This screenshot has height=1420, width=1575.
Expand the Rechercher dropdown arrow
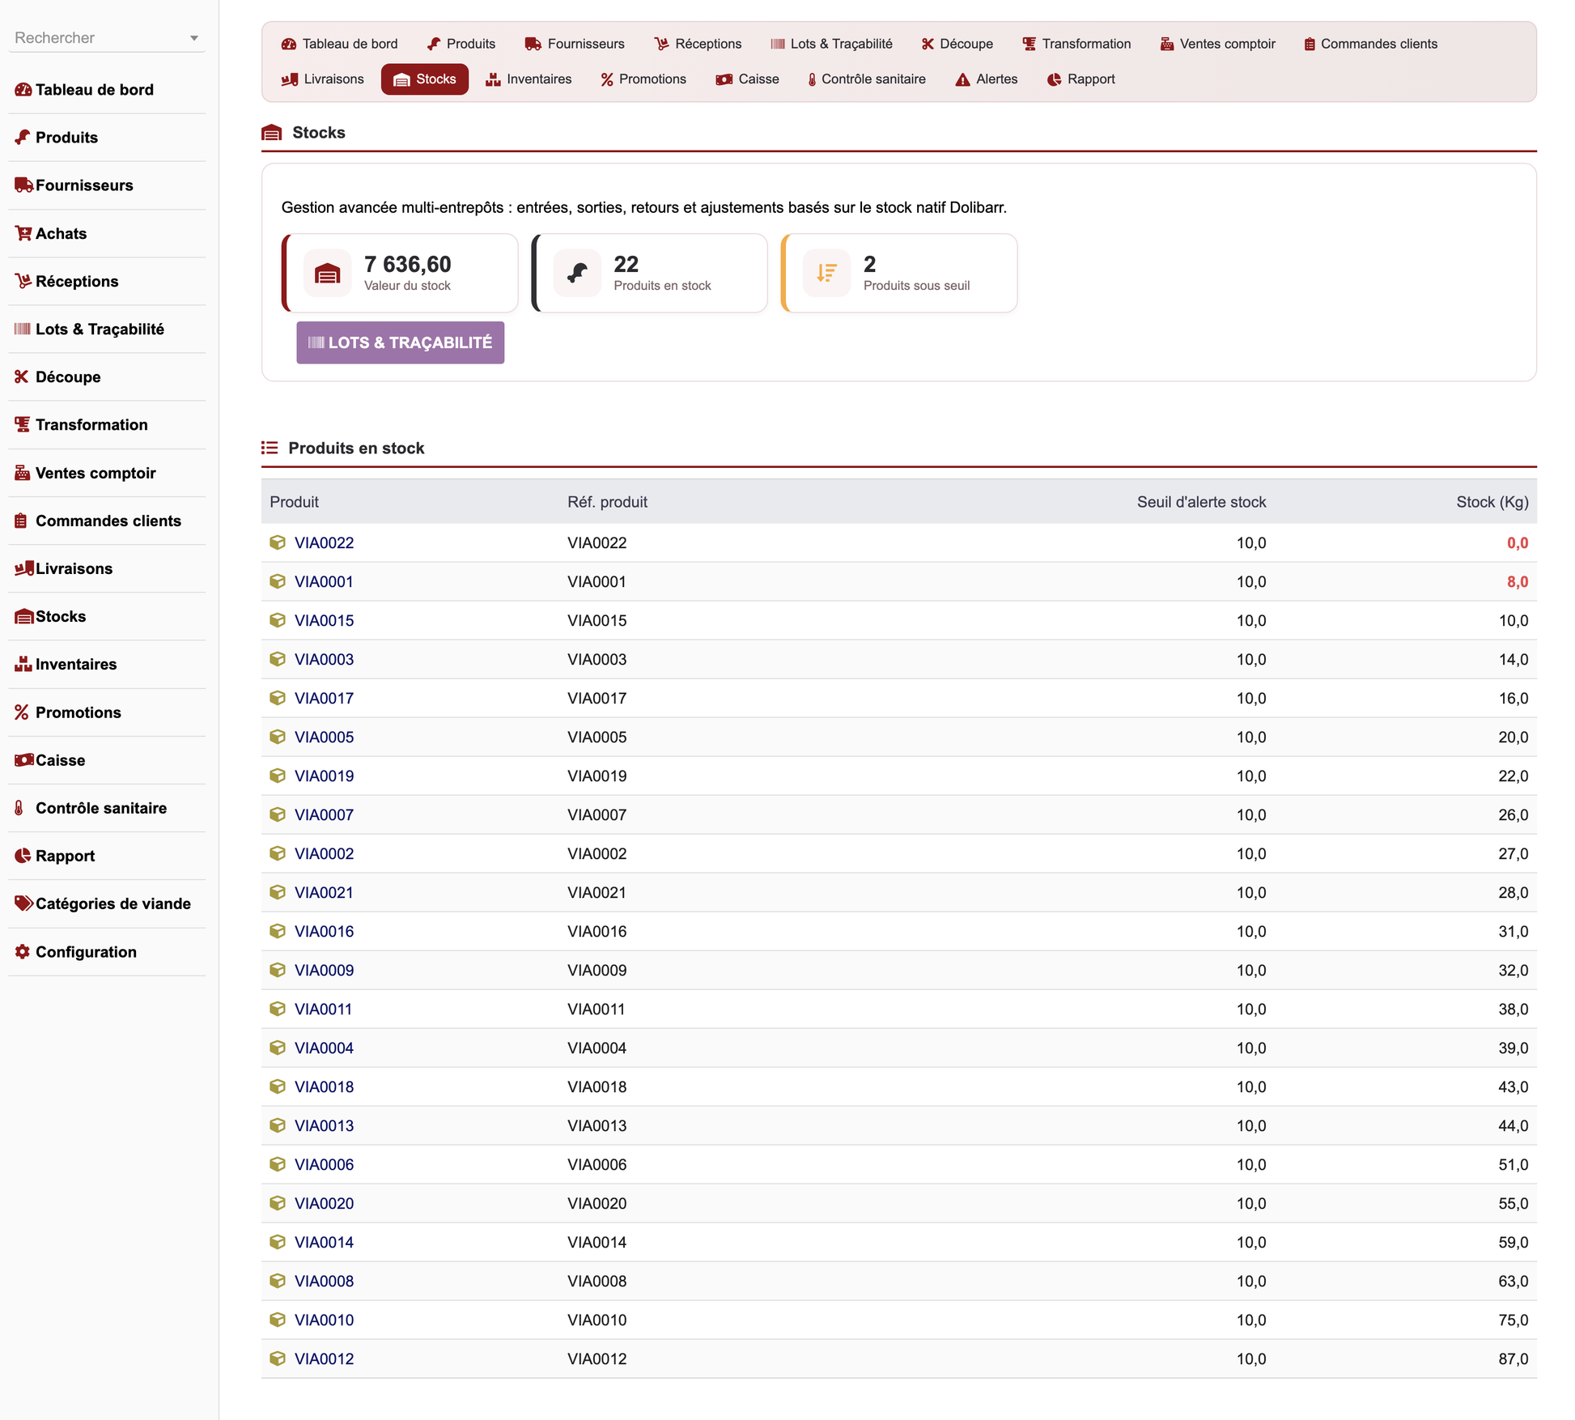(x=194, y=38)
